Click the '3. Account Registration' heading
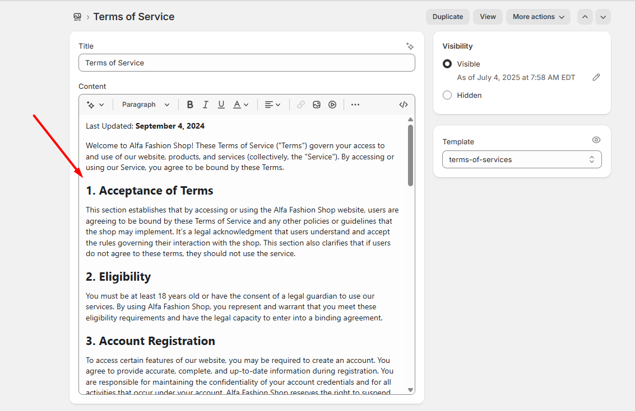The height and width of the screenshot is (411, 635). coord(150,341)
